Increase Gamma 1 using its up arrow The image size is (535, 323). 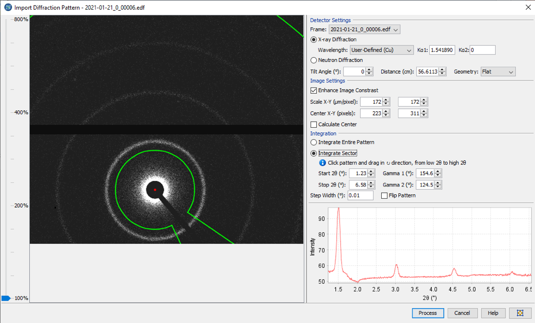coord(438,172)
